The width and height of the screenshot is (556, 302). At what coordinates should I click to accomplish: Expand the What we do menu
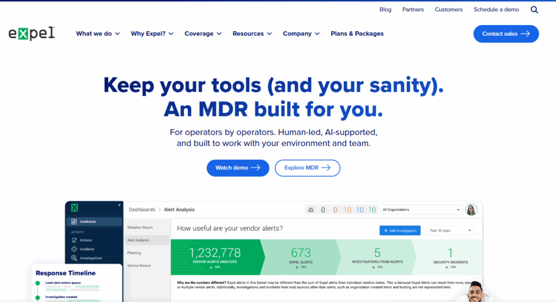(98, 34)
